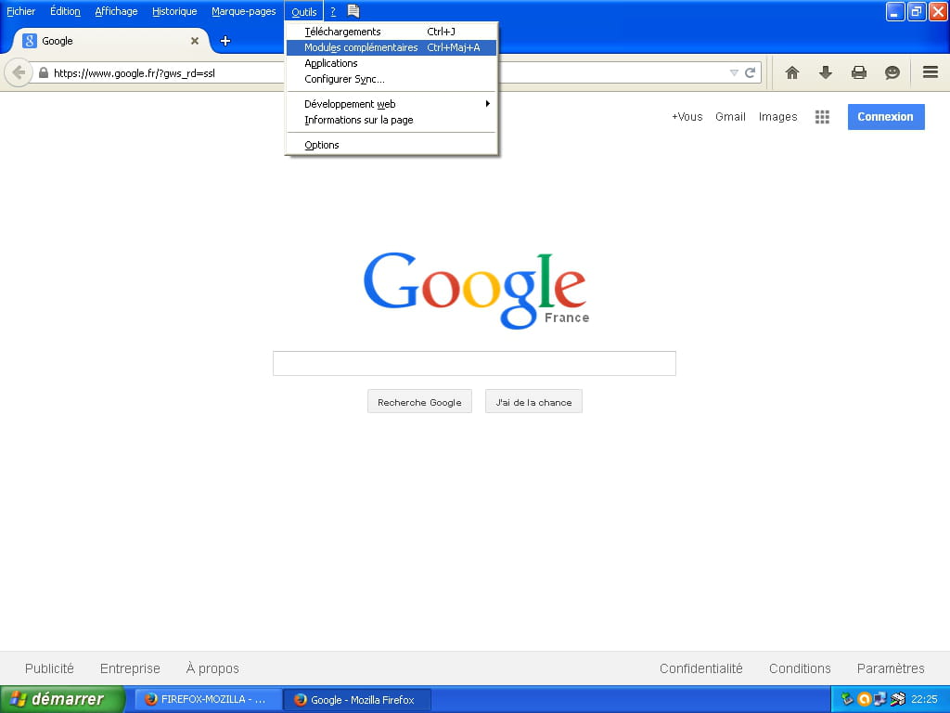This screenshot has height=713, width=950.
Task: Click the Windows démarrer start button
Action: (x=62, y=699)
